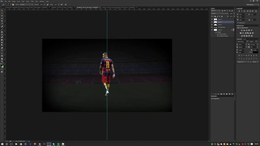
Task: Toggle Color Overlay effect visibility
Action: pyautogui.click(x=218, y=34)
